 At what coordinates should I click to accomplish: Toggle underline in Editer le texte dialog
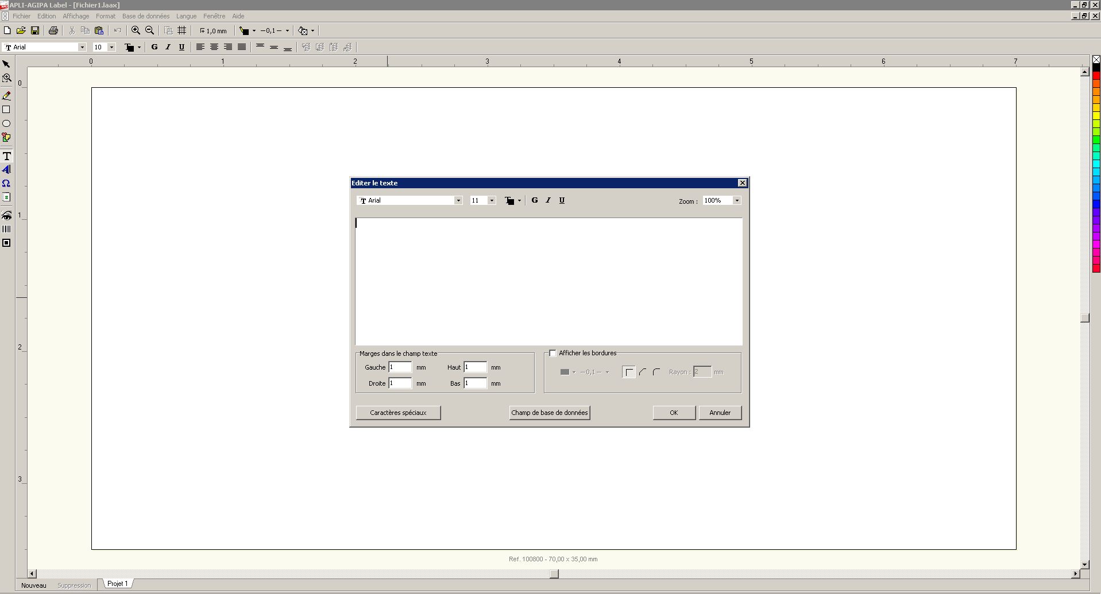click(x=562, y=200)
